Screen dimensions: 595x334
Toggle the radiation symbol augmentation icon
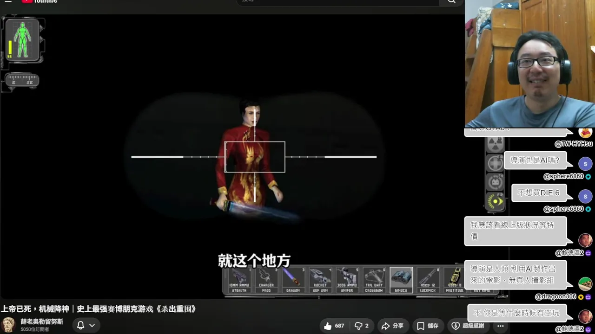click(495, 145)
